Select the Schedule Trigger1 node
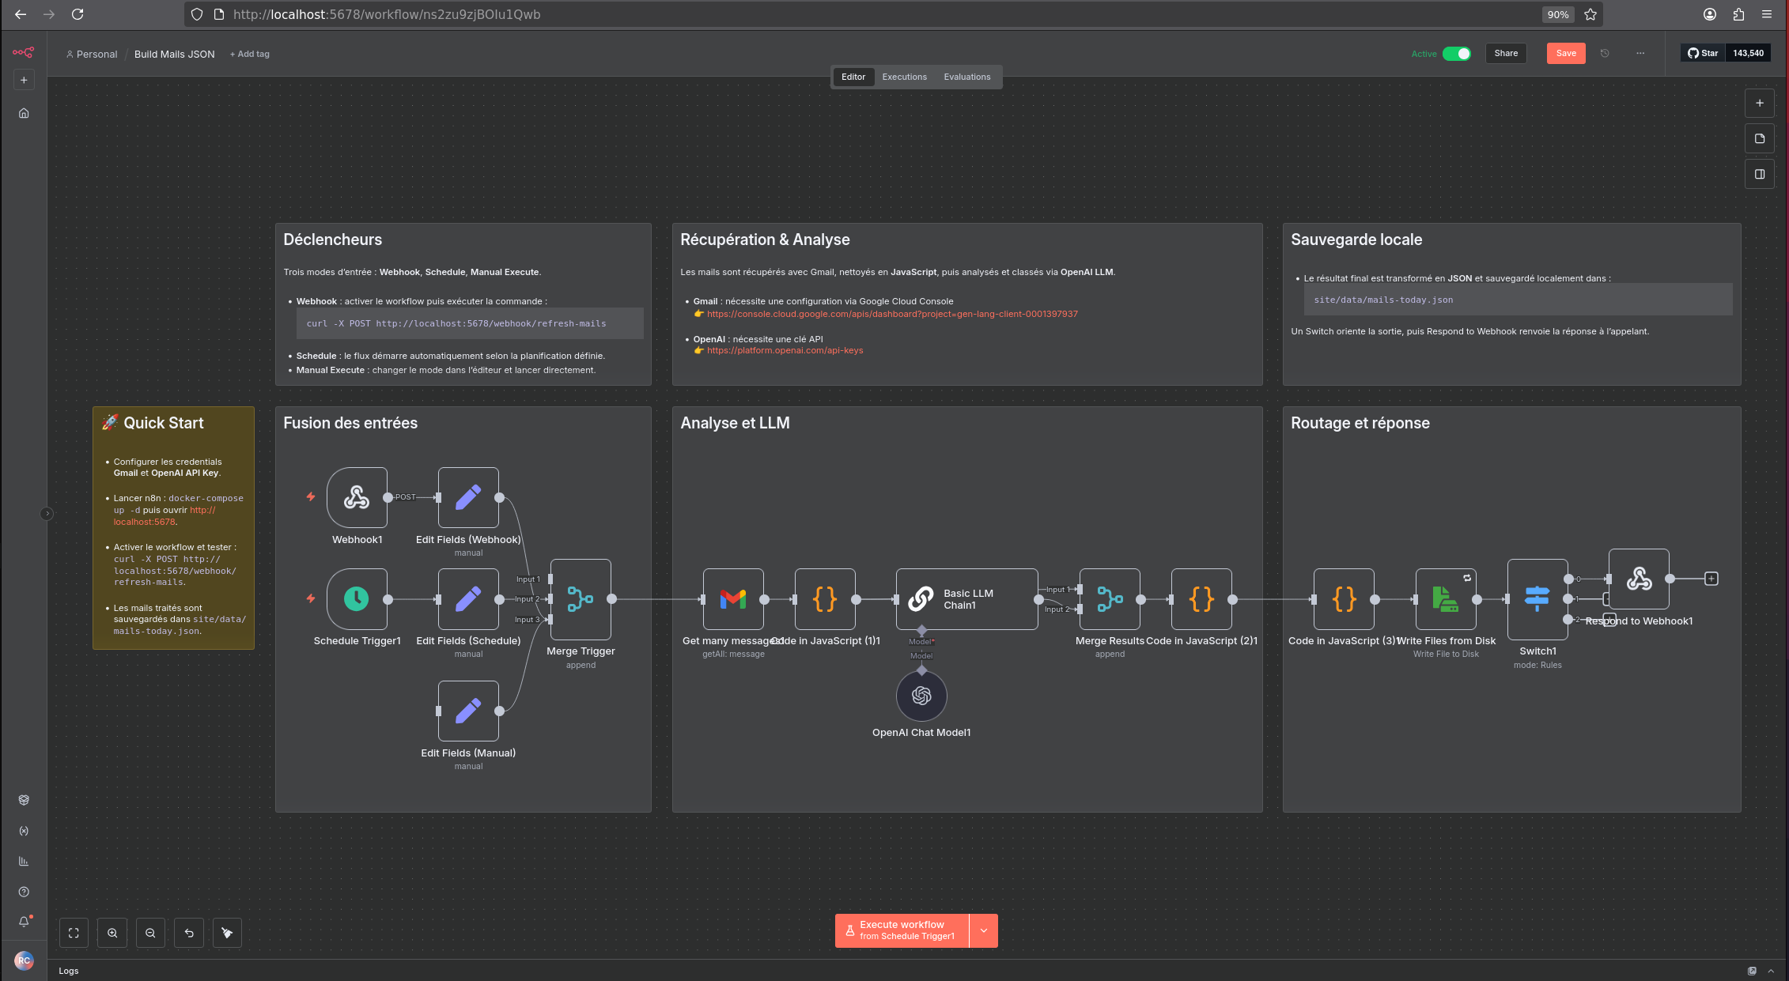Viewport: 1789px width, 981px height. click(x=357, y=599)
